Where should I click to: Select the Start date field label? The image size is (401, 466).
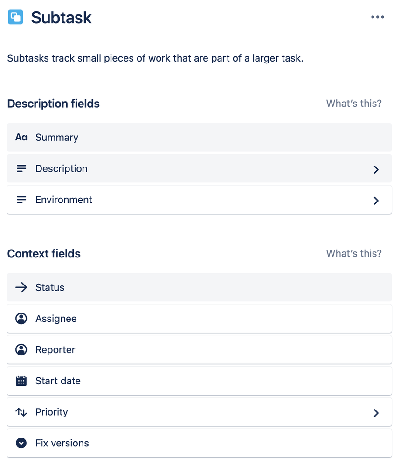58,381
